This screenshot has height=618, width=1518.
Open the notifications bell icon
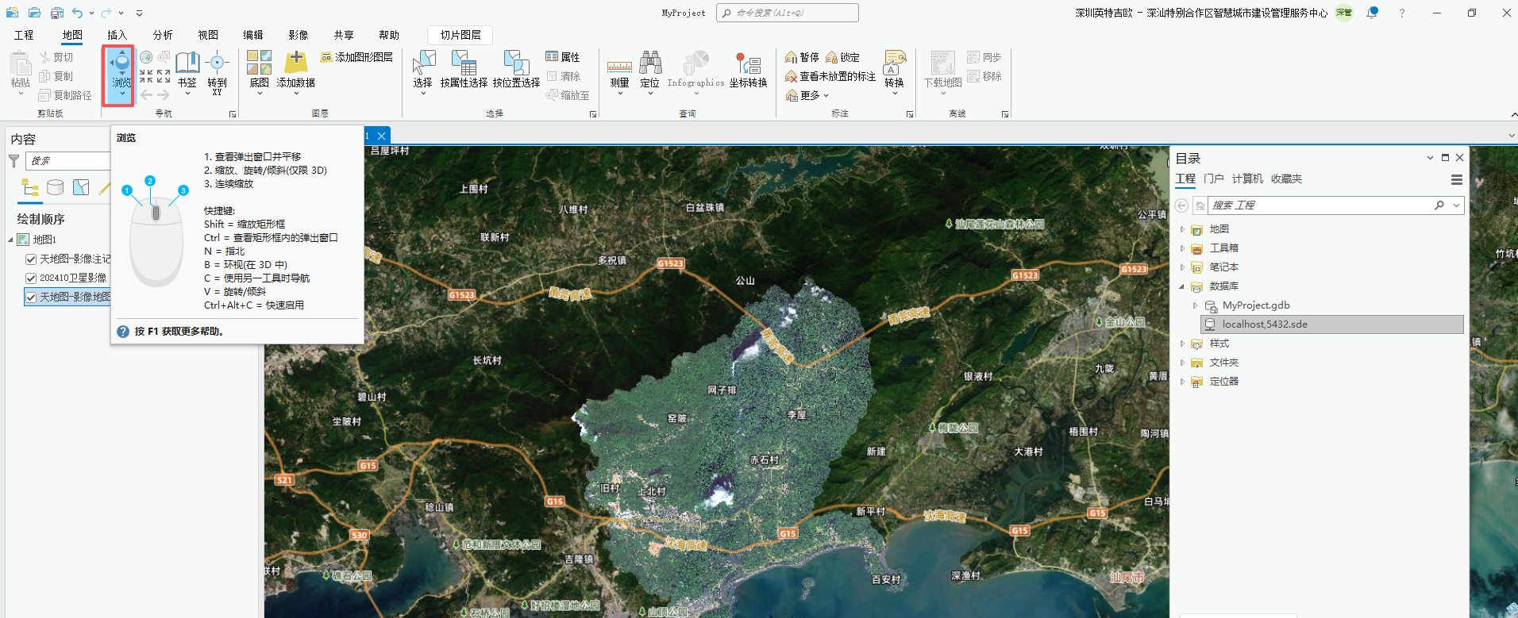[1372, 13]
